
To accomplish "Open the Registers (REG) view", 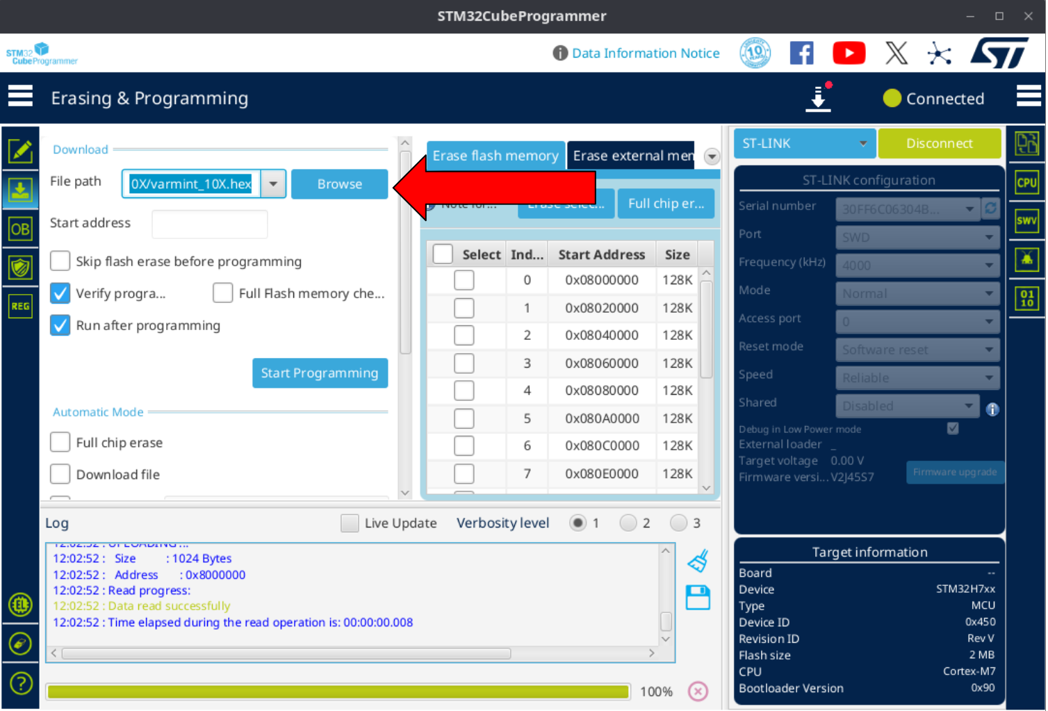I will [x=20, y=306].
